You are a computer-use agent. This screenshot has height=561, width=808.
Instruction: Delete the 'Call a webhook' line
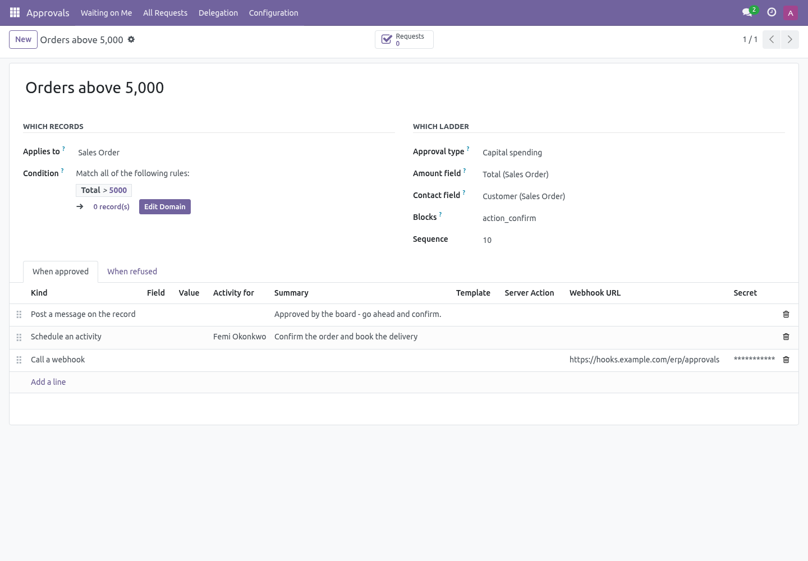click(786, 360)
